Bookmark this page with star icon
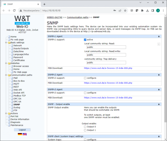This screenshot has width=167, height=141. (x=125, y=11)
